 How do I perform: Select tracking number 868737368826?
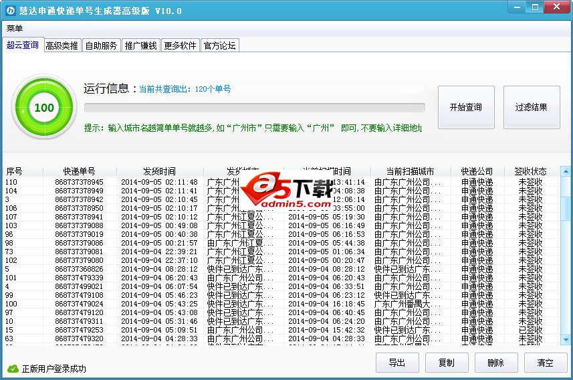click(x=80, y=269)
